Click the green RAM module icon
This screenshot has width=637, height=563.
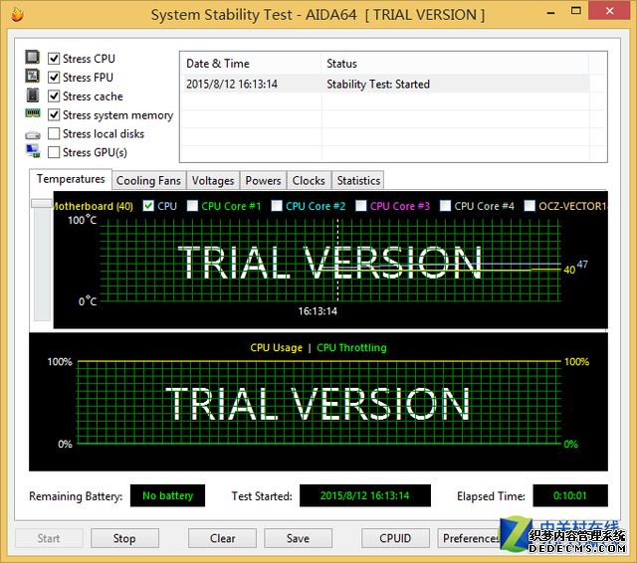[x=33, y=113]
